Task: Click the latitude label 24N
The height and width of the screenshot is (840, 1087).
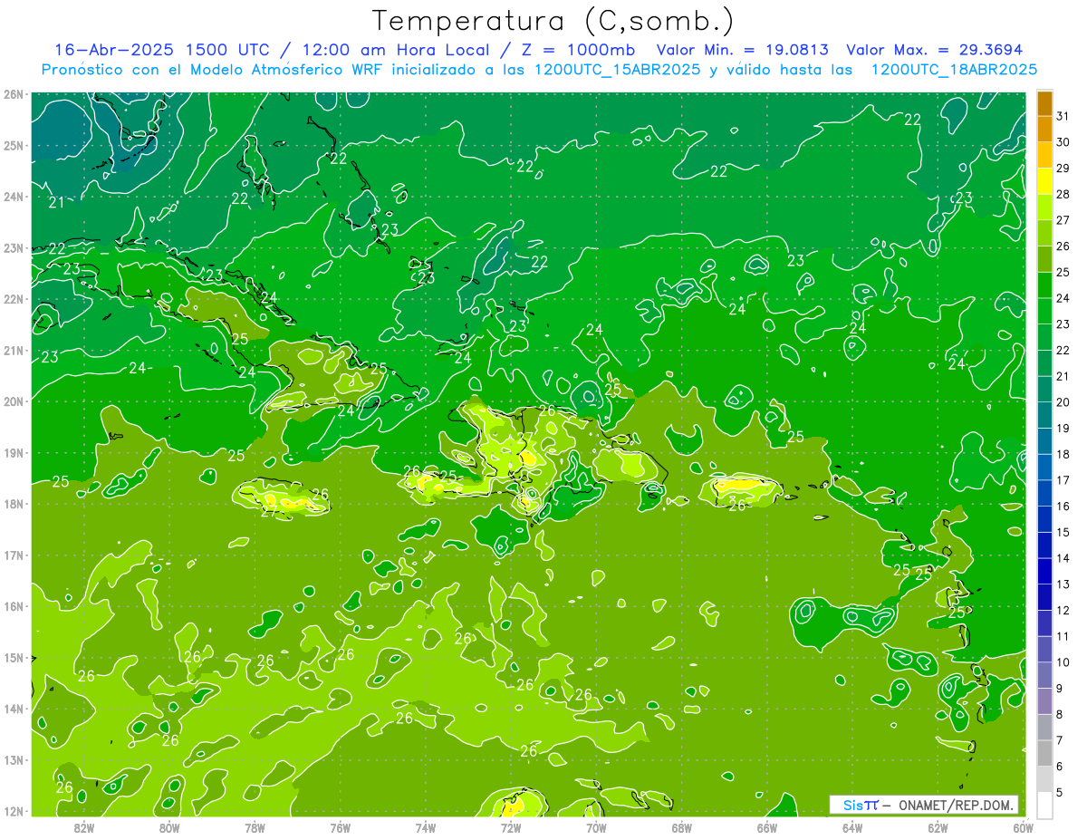Action: [13, 197]
